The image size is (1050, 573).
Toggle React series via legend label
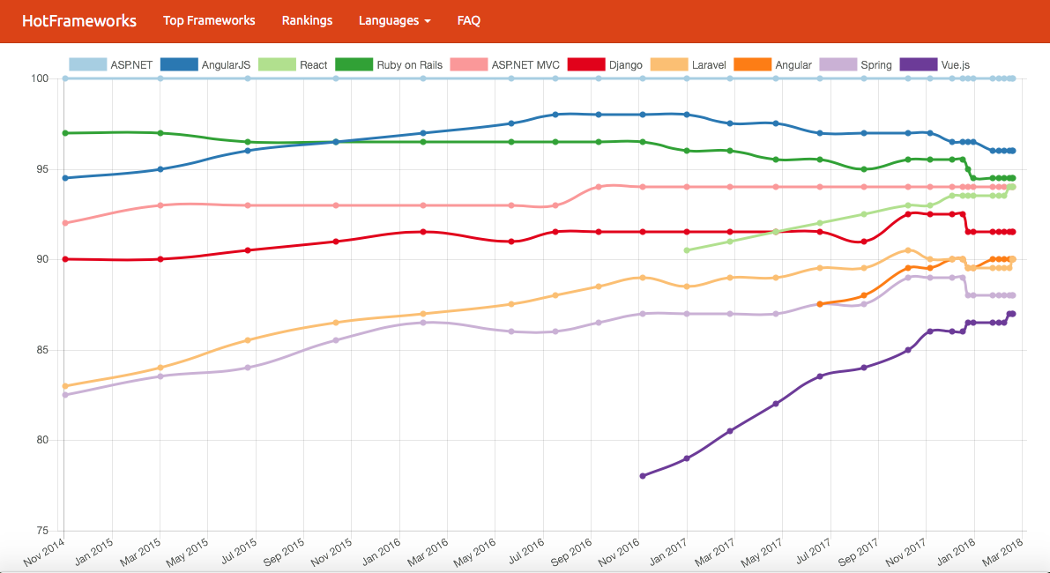(313, 65)
